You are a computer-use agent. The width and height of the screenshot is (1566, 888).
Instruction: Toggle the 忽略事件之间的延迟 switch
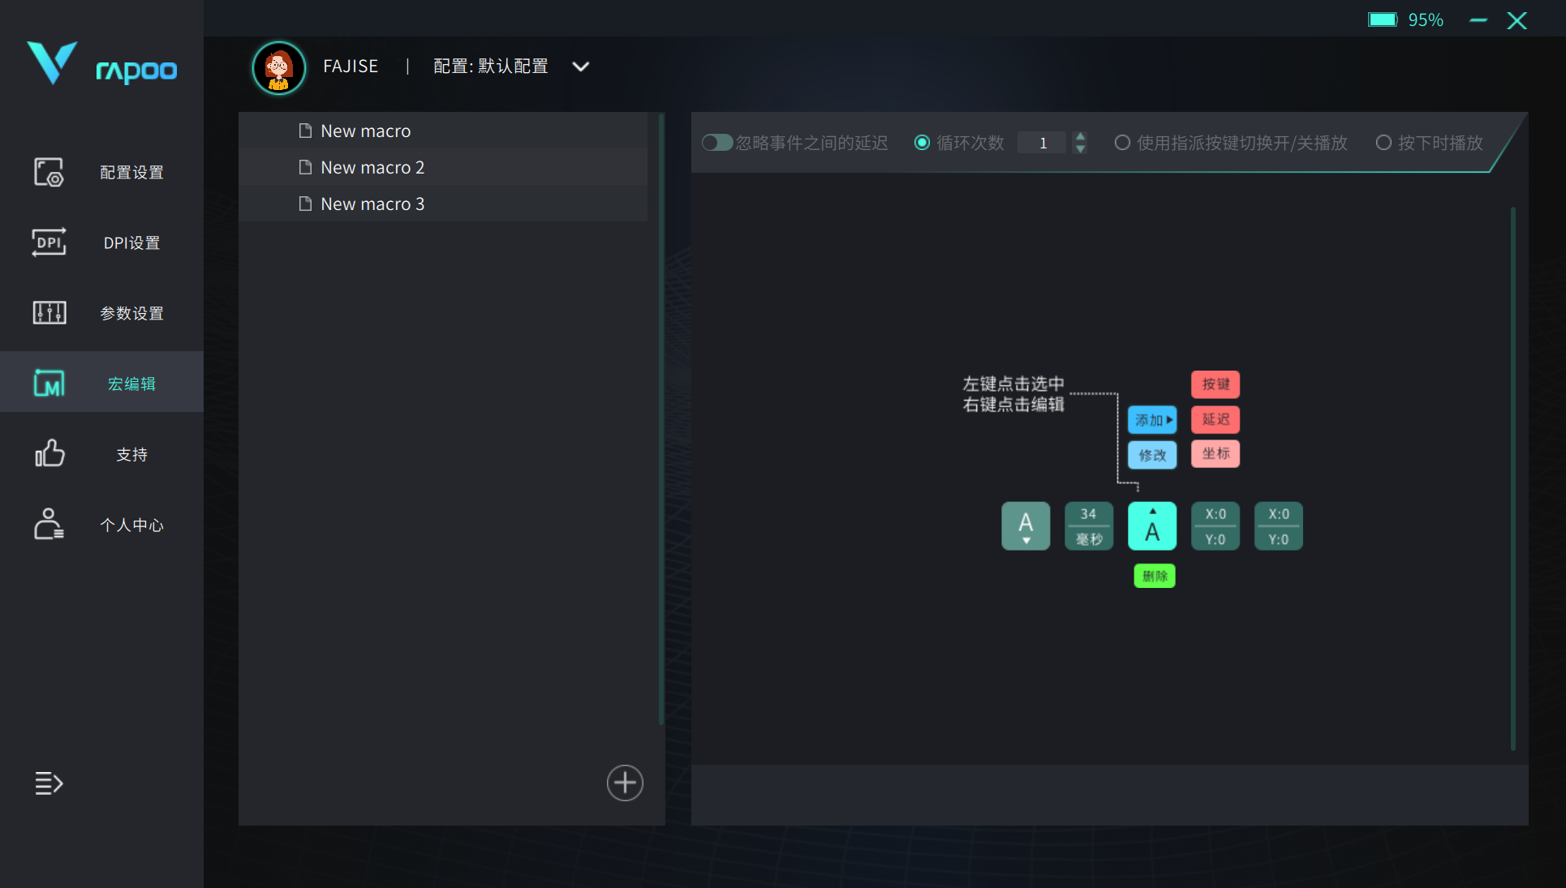(x=716, y=143)
